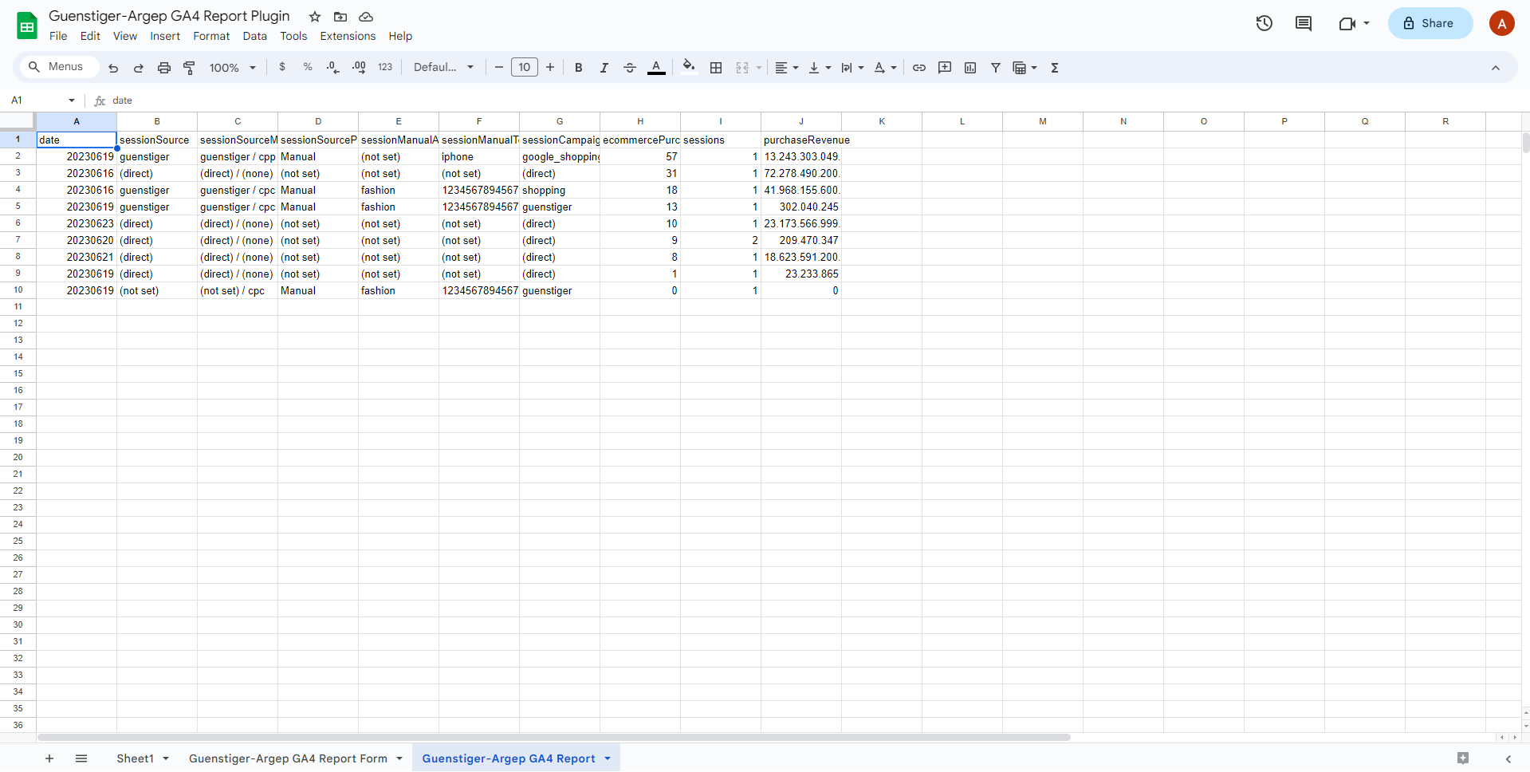
Task: Click the Share button
Action: coord(1430,23)
